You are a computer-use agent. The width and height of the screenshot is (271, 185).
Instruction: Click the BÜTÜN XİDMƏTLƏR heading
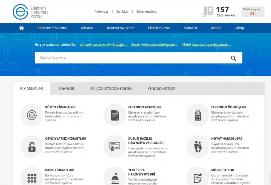point(60,107)
